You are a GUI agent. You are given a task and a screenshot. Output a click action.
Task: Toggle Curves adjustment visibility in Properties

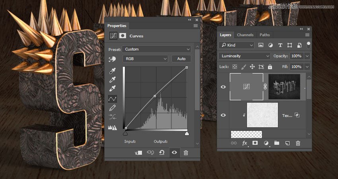click(x=174, y=153)
